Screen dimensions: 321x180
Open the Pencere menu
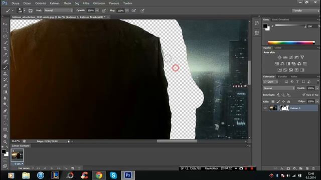[114, 3]
